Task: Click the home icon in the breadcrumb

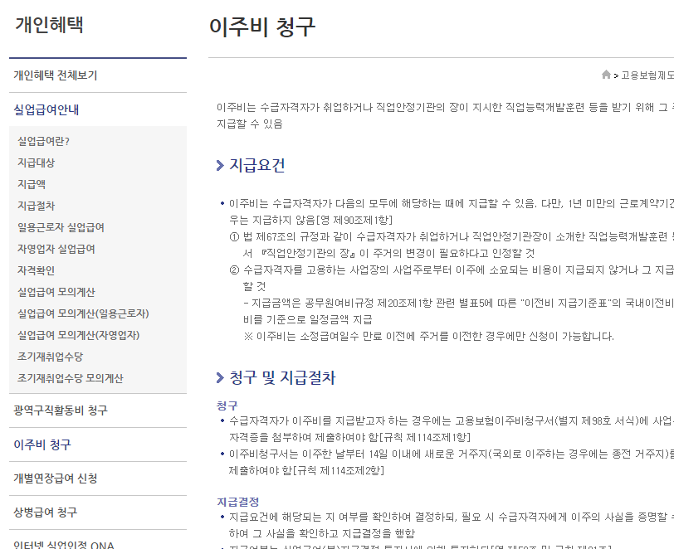Action: click(608, 75)
